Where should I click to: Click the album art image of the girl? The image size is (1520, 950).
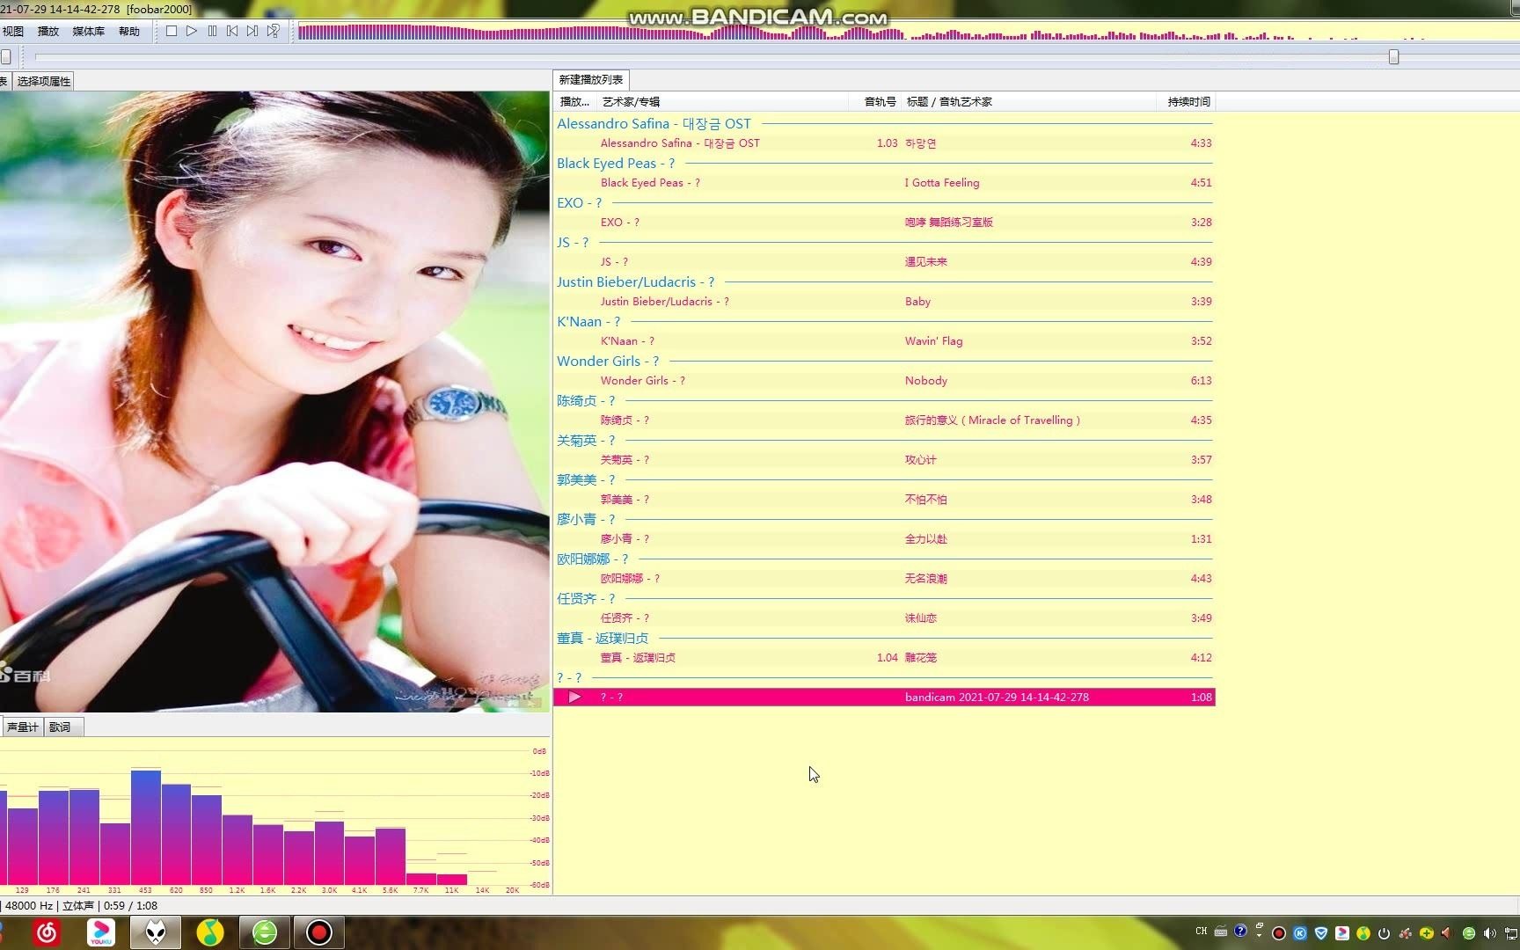(274, 401)
